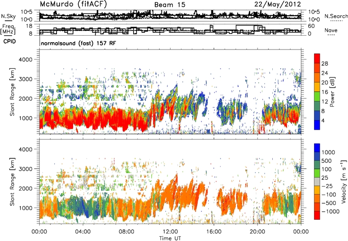Select the N.Search legend label
This screenshot has height=241, width=348.
click(x=336, y=16)
